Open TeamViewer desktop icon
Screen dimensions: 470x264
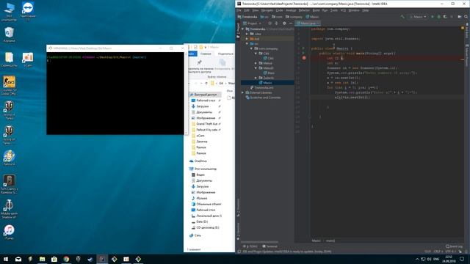click(28, 12)
